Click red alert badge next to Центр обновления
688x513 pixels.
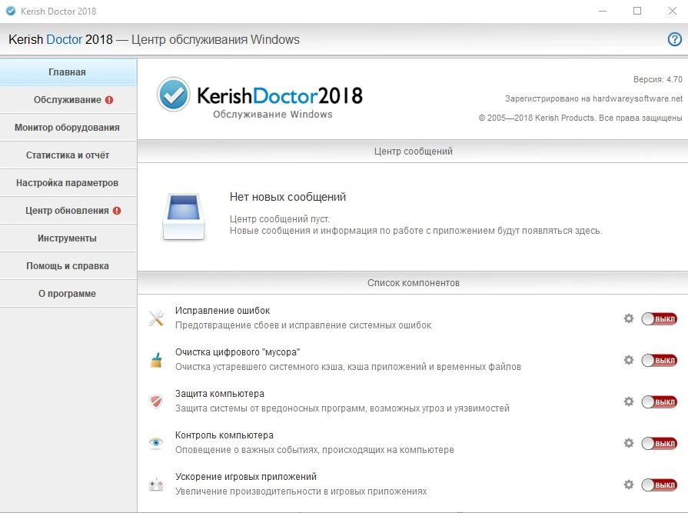pos(117,211)
